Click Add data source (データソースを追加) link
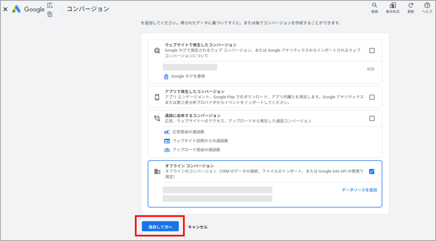436x241 pixels. 359,190
